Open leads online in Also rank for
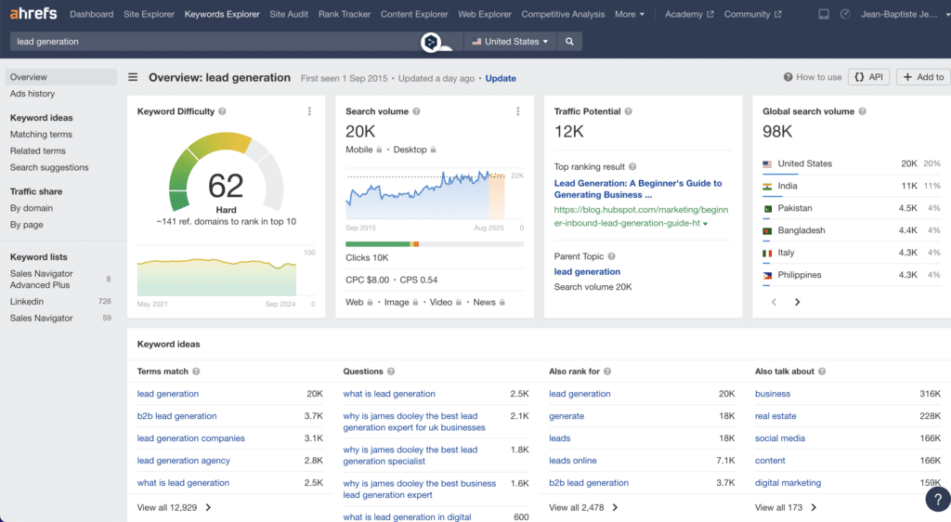The width and height of the screenshot is (951, 522). [x=572, y=461]
